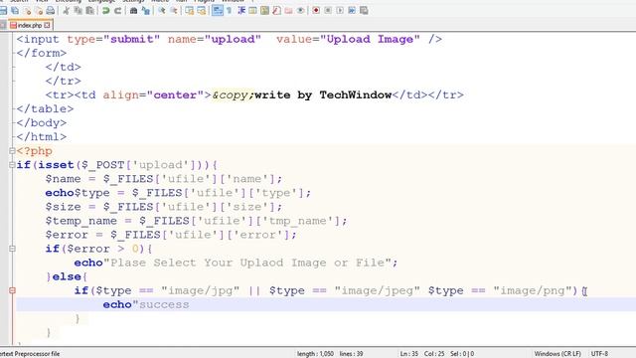Toggle the file monitoring eye icon
The width and height of the screenshot is (636, 358).
(x=300, y=11)
